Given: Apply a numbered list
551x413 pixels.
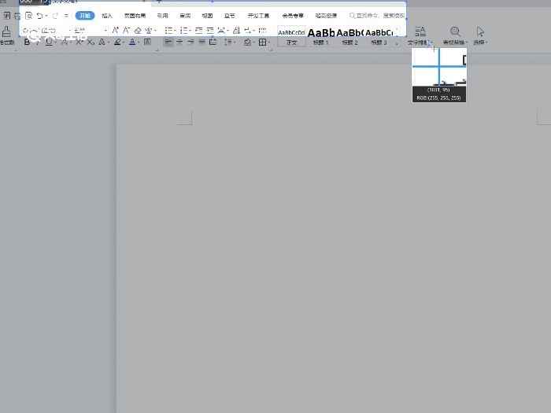Looking at the screenshot, I should click(183, 31).
